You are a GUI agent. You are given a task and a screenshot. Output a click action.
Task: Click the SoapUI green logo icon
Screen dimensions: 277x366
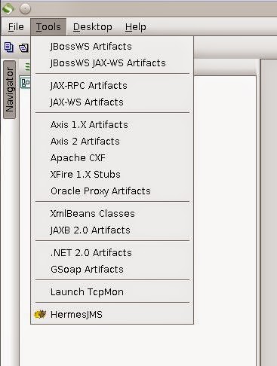click(x=8, y=9)
